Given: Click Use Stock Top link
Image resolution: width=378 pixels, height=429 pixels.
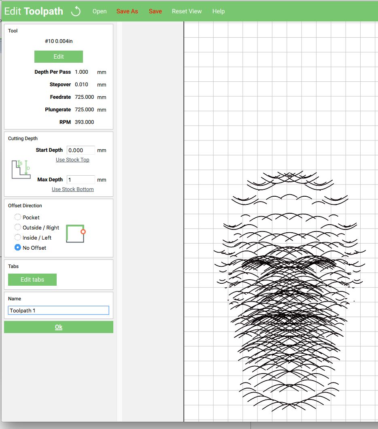Looking at the screenshot, I should point(72,159).
